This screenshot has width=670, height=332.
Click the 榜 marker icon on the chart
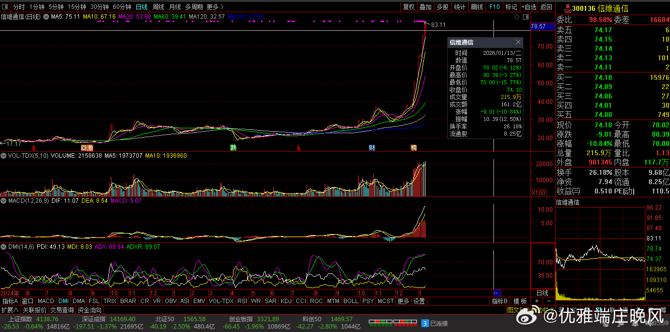[x=413, y=147]
